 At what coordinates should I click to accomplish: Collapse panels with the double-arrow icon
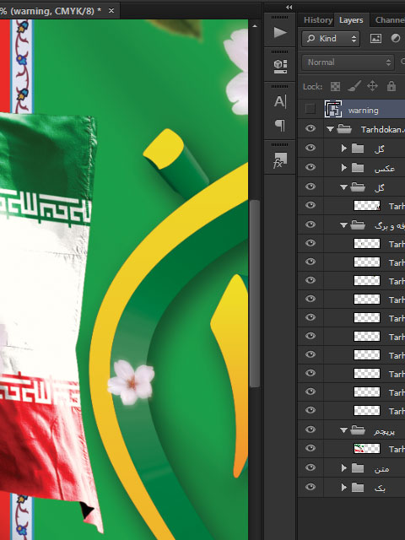(289, 7)
